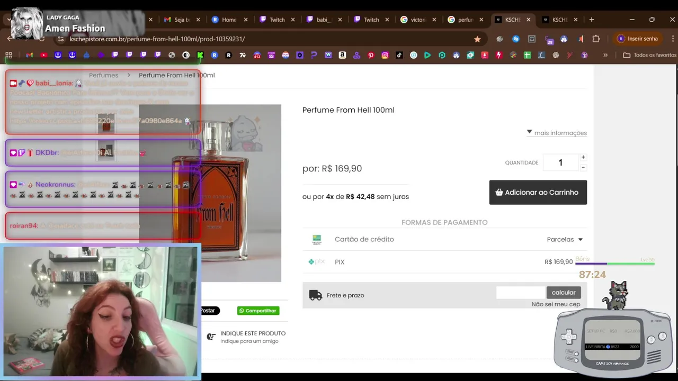Open the red download arrow bookmark

[484, 55]
